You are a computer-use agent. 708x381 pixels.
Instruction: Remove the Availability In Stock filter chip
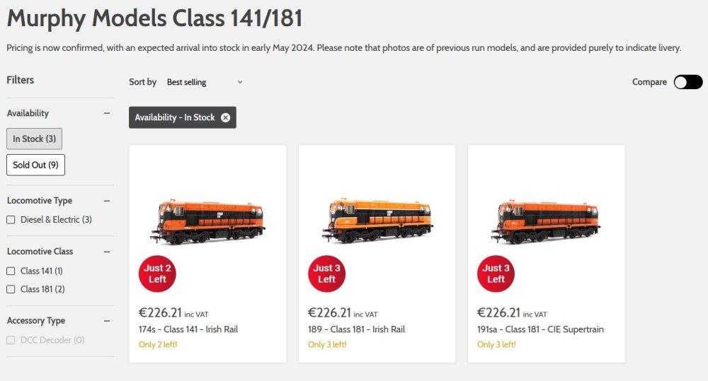click(225, 117)
